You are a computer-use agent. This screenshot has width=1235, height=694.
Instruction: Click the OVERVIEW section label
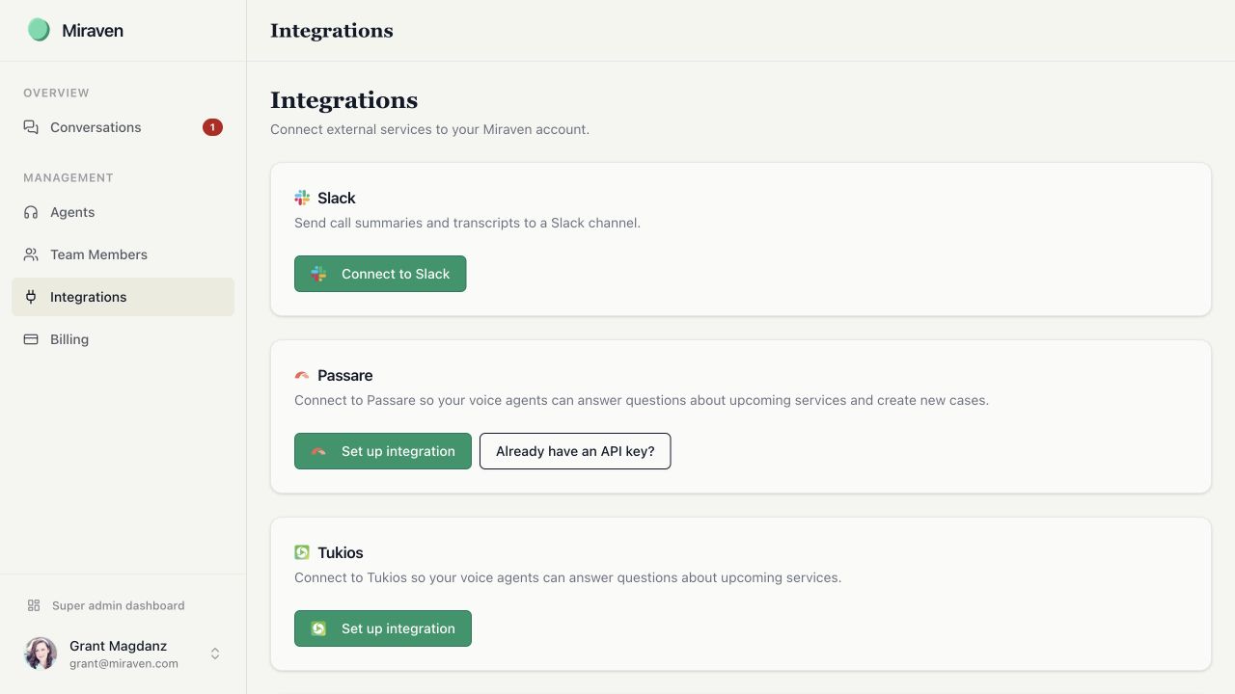(x=56, y=93)
